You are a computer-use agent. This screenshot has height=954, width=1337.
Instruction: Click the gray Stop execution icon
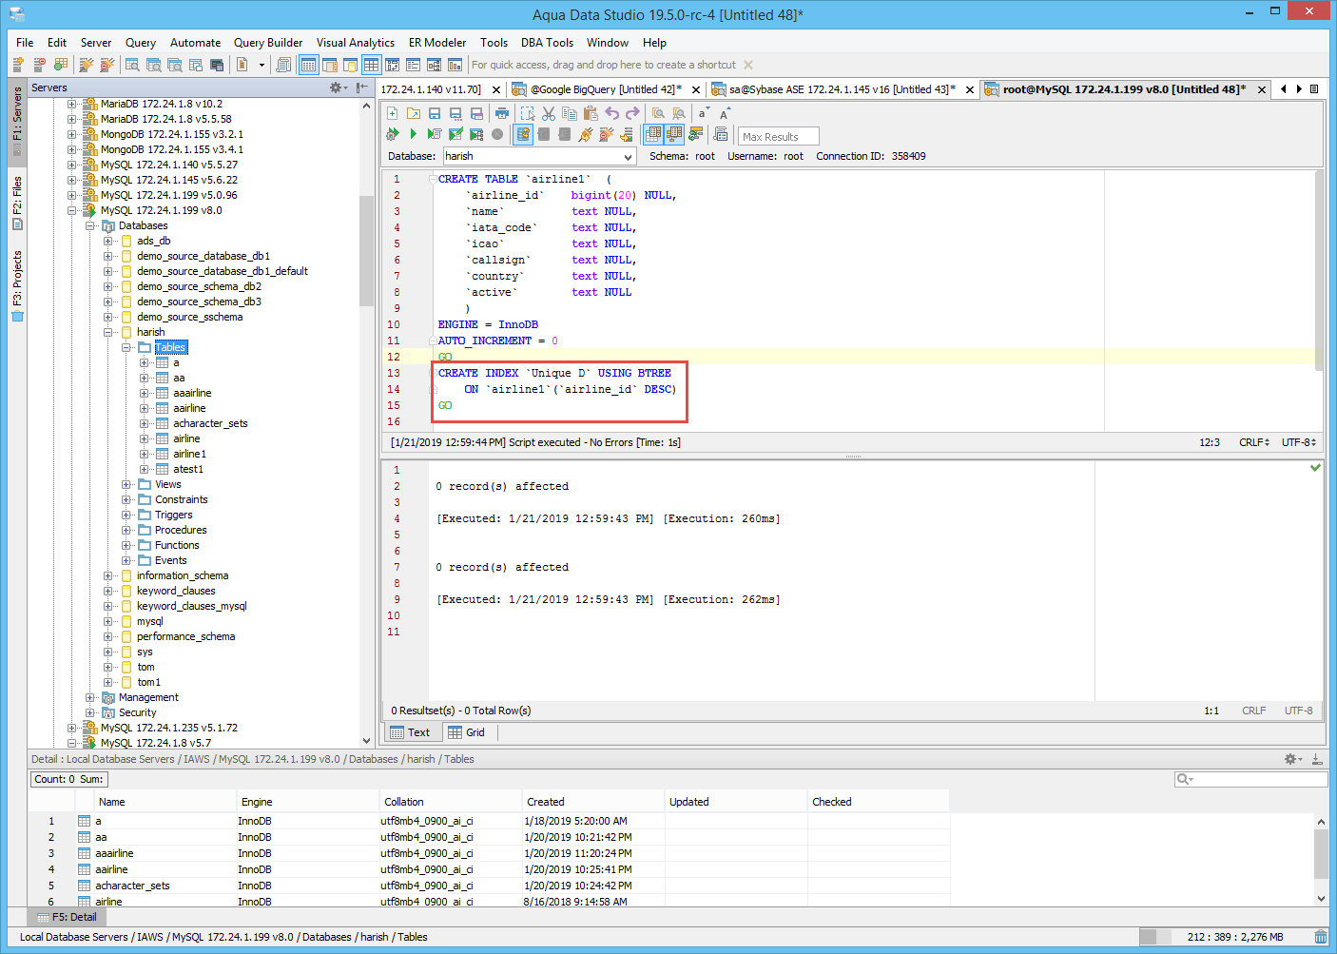497,134
